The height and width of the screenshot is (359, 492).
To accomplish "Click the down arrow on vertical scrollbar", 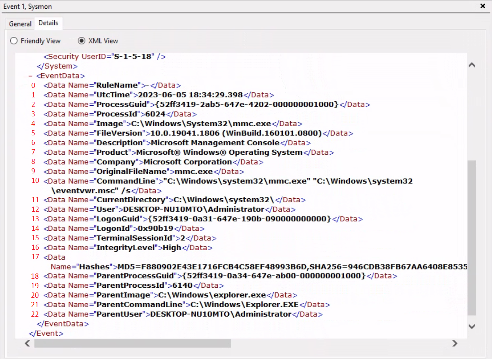I will 471,327.
